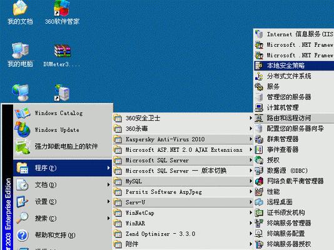
Task: Click the 搜索(C) magnifier icon
Action: click(x=23, y=218)
